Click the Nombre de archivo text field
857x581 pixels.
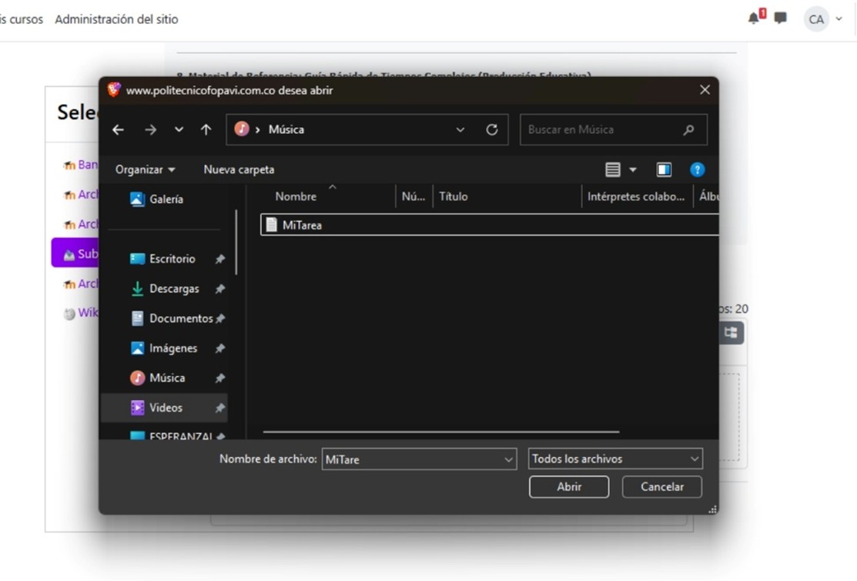411,459
